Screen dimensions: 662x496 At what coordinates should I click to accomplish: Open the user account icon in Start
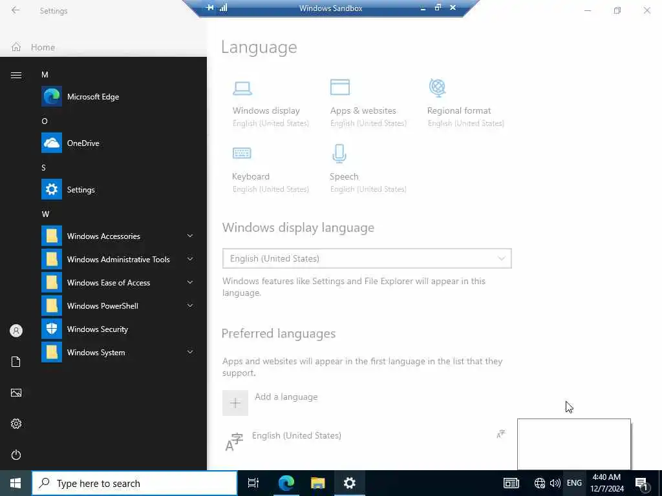(x=16, y=331)
